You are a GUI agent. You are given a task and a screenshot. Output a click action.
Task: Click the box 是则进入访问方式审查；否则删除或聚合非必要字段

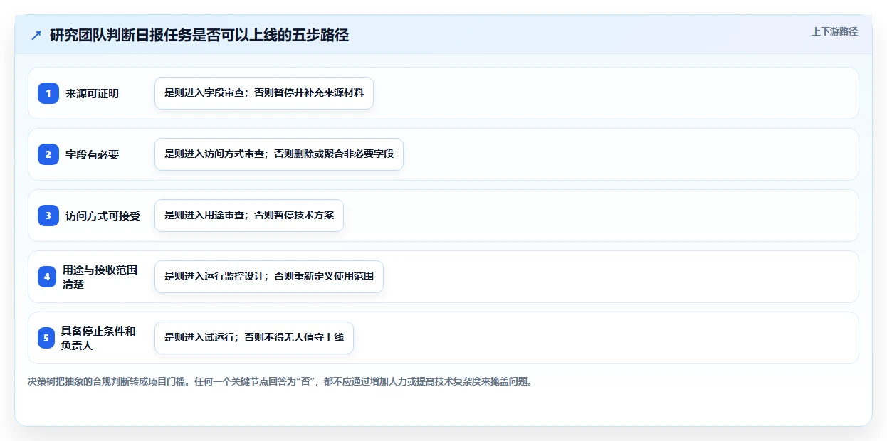click(x=279, y=154)
